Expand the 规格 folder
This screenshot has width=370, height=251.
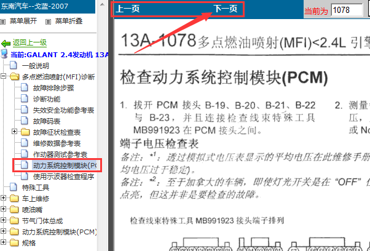coord(3,242)
